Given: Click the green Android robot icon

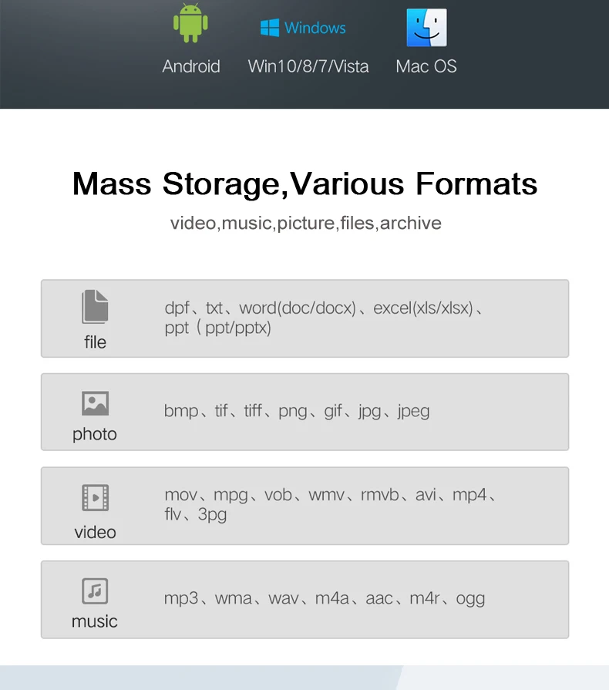Looking at the screenshot, I should coord(190,23).
